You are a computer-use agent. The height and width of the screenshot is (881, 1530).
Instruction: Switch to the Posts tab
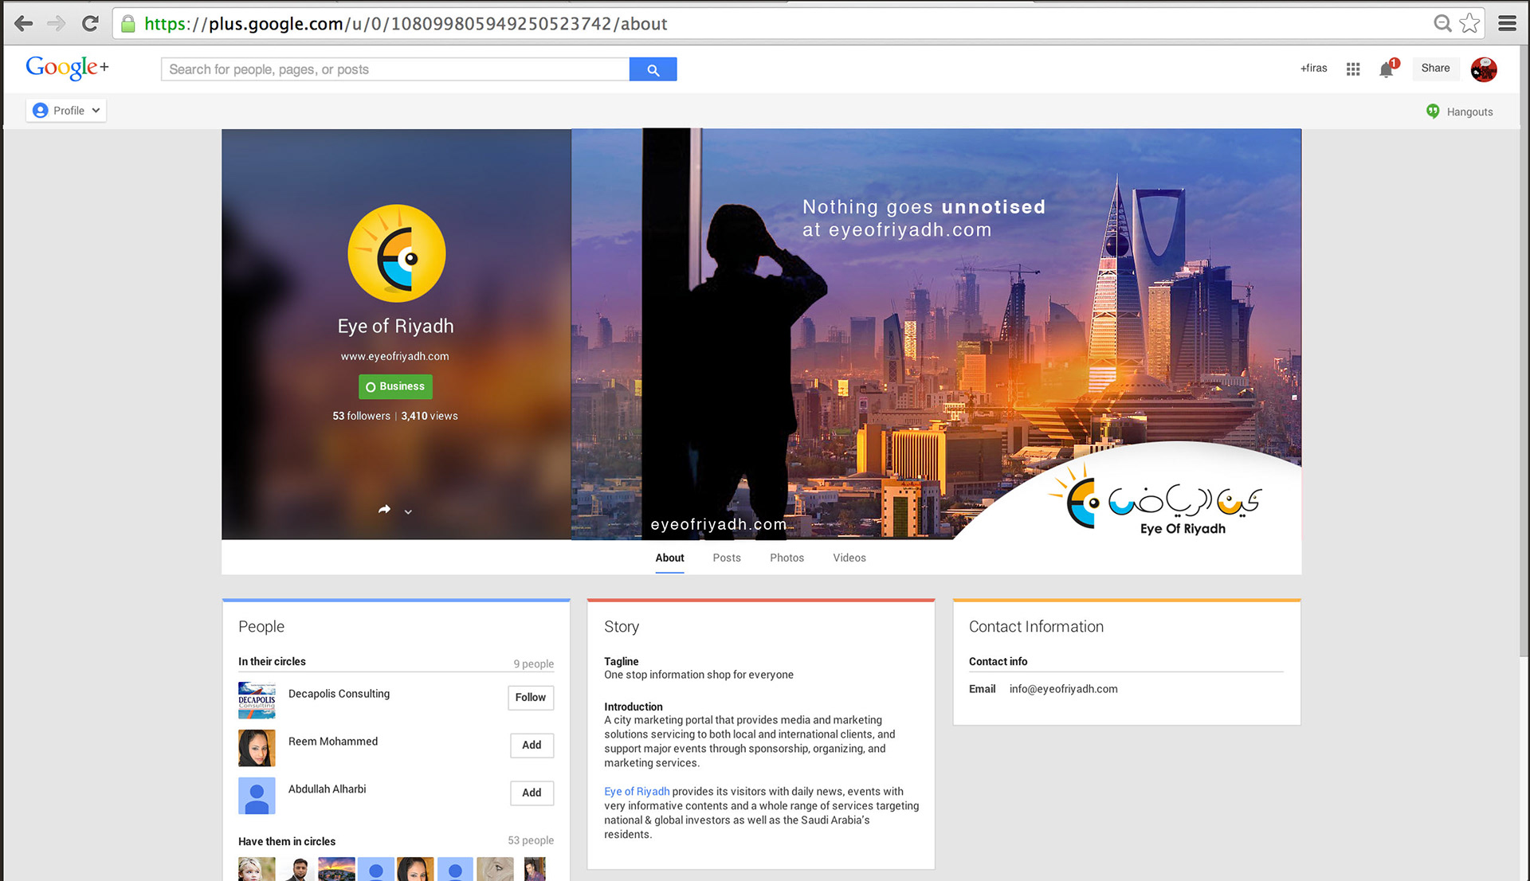727,558
